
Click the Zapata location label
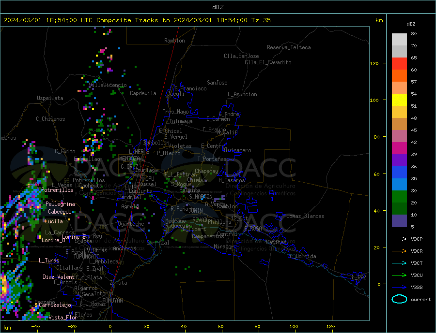[119, 283]
